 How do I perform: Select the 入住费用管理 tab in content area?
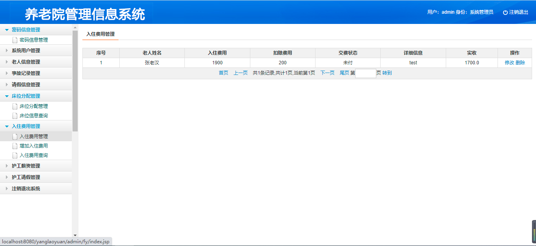100,34
